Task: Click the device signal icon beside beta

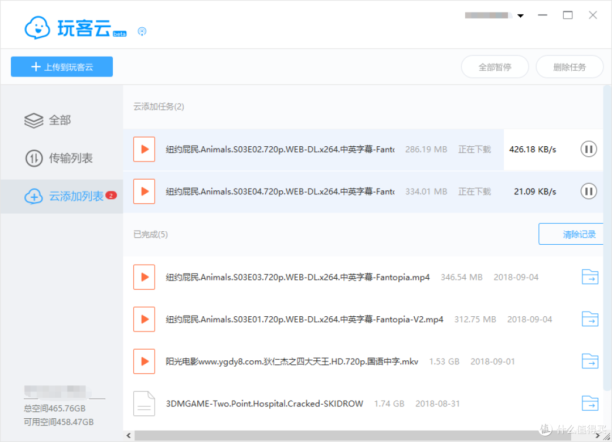Action: click(142, 32)
